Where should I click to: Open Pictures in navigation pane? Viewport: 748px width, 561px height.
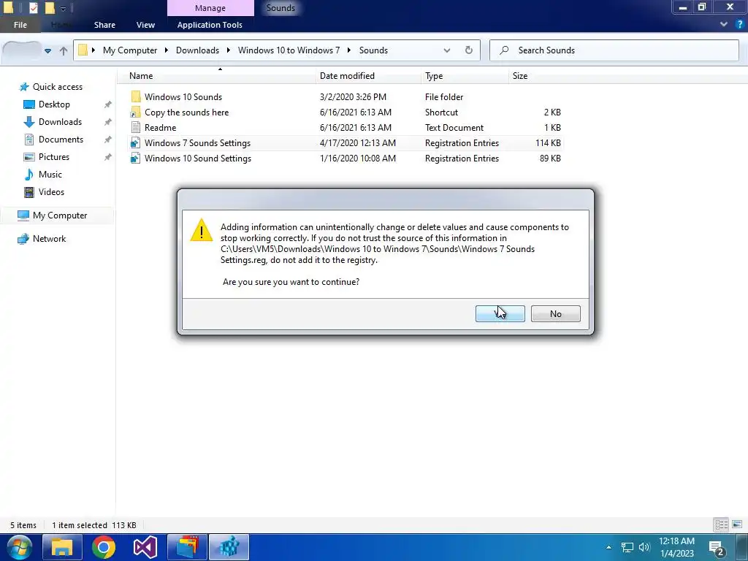pyautogui.click(x=53, y=157)
